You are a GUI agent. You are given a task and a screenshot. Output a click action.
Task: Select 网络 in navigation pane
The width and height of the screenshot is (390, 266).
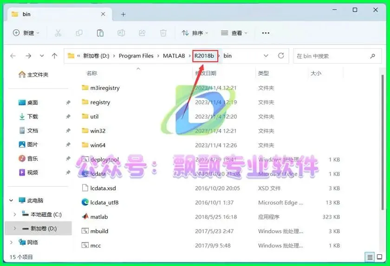tap(28, 242)
